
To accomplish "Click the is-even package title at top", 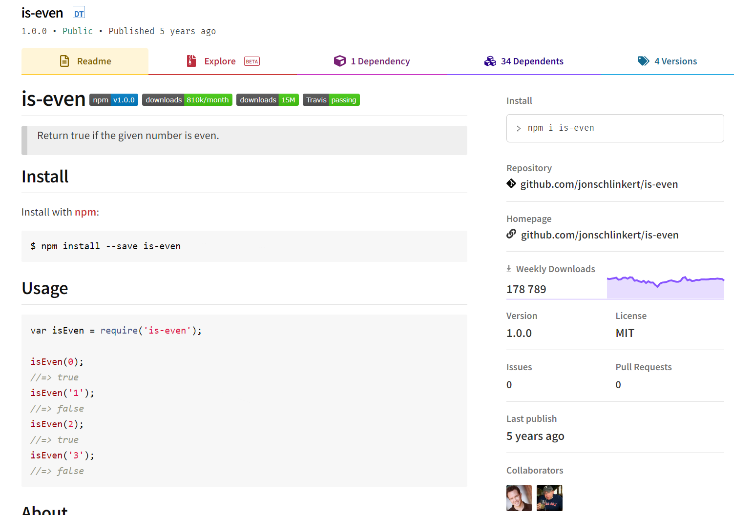I will [x=42, y=13].
